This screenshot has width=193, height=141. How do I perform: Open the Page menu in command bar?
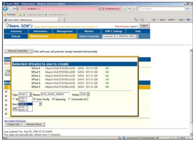(x=163, y=20)
